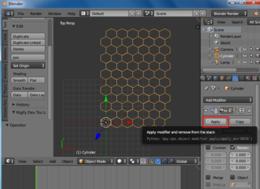Toggle Camera visibility eye icon
The height and width of the screenshot is (189, 260).
coord(244,49)
